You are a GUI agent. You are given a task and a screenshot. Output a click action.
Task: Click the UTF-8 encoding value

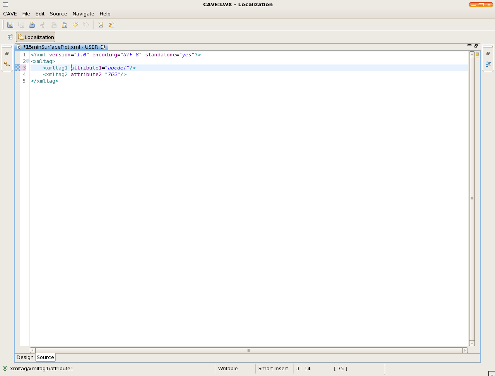tap(131, 55)
